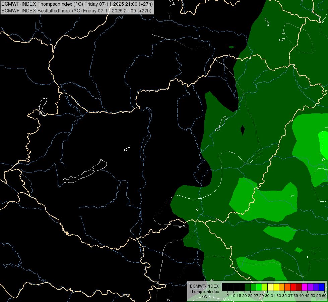
Task: Pick the magenta 40–45 legend swatch
Action: (x=305, y=287)
